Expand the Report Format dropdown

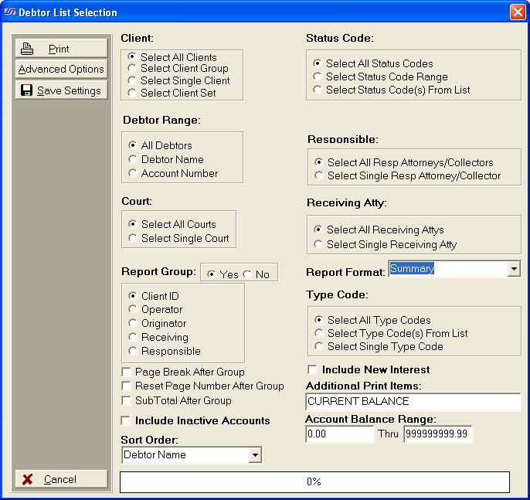(514, 269)
